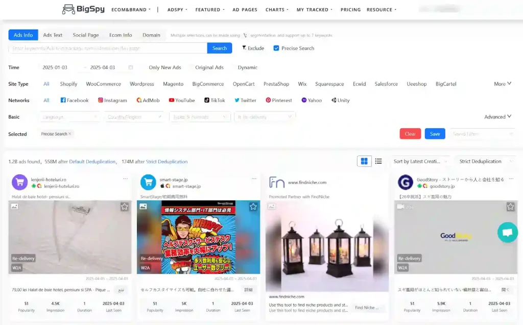
Task: Focus the keyword search input field
Action: tap(108, 48)
